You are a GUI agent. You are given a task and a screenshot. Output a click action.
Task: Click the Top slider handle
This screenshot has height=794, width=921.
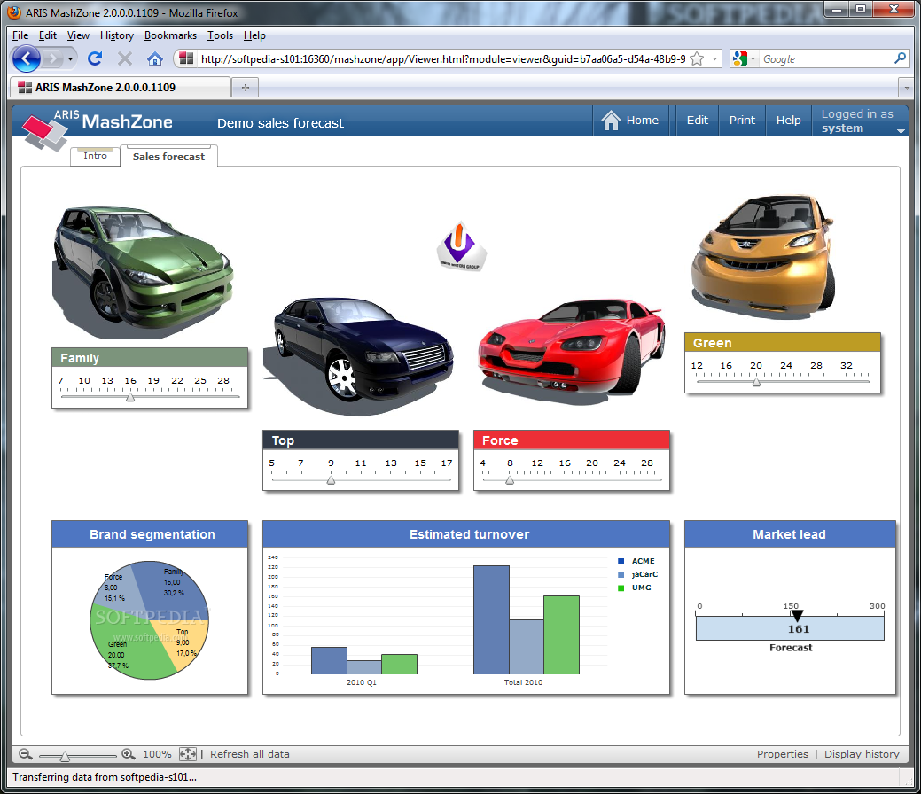[332, 480]
